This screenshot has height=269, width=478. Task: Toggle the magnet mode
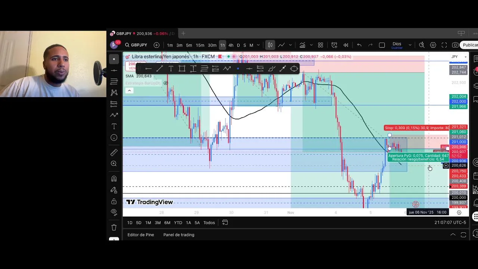coord(114,179)
